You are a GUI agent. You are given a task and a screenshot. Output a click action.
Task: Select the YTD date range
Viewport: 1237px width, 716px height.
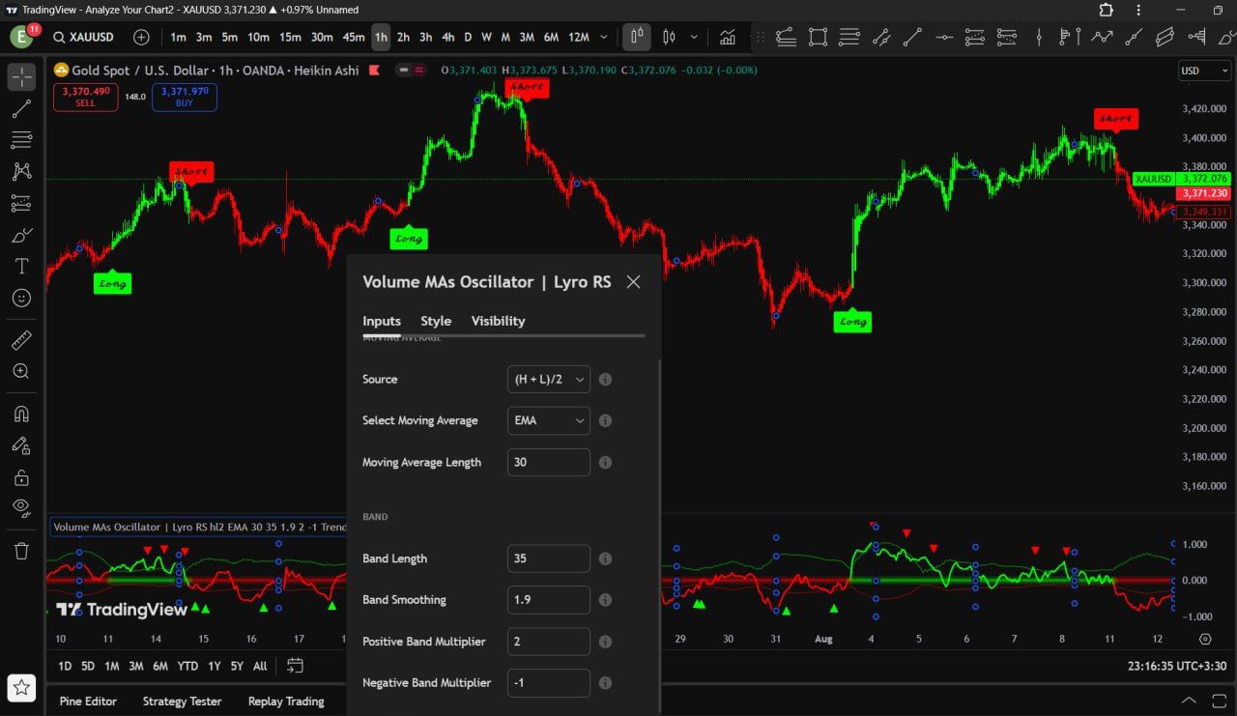click(187, 666)
